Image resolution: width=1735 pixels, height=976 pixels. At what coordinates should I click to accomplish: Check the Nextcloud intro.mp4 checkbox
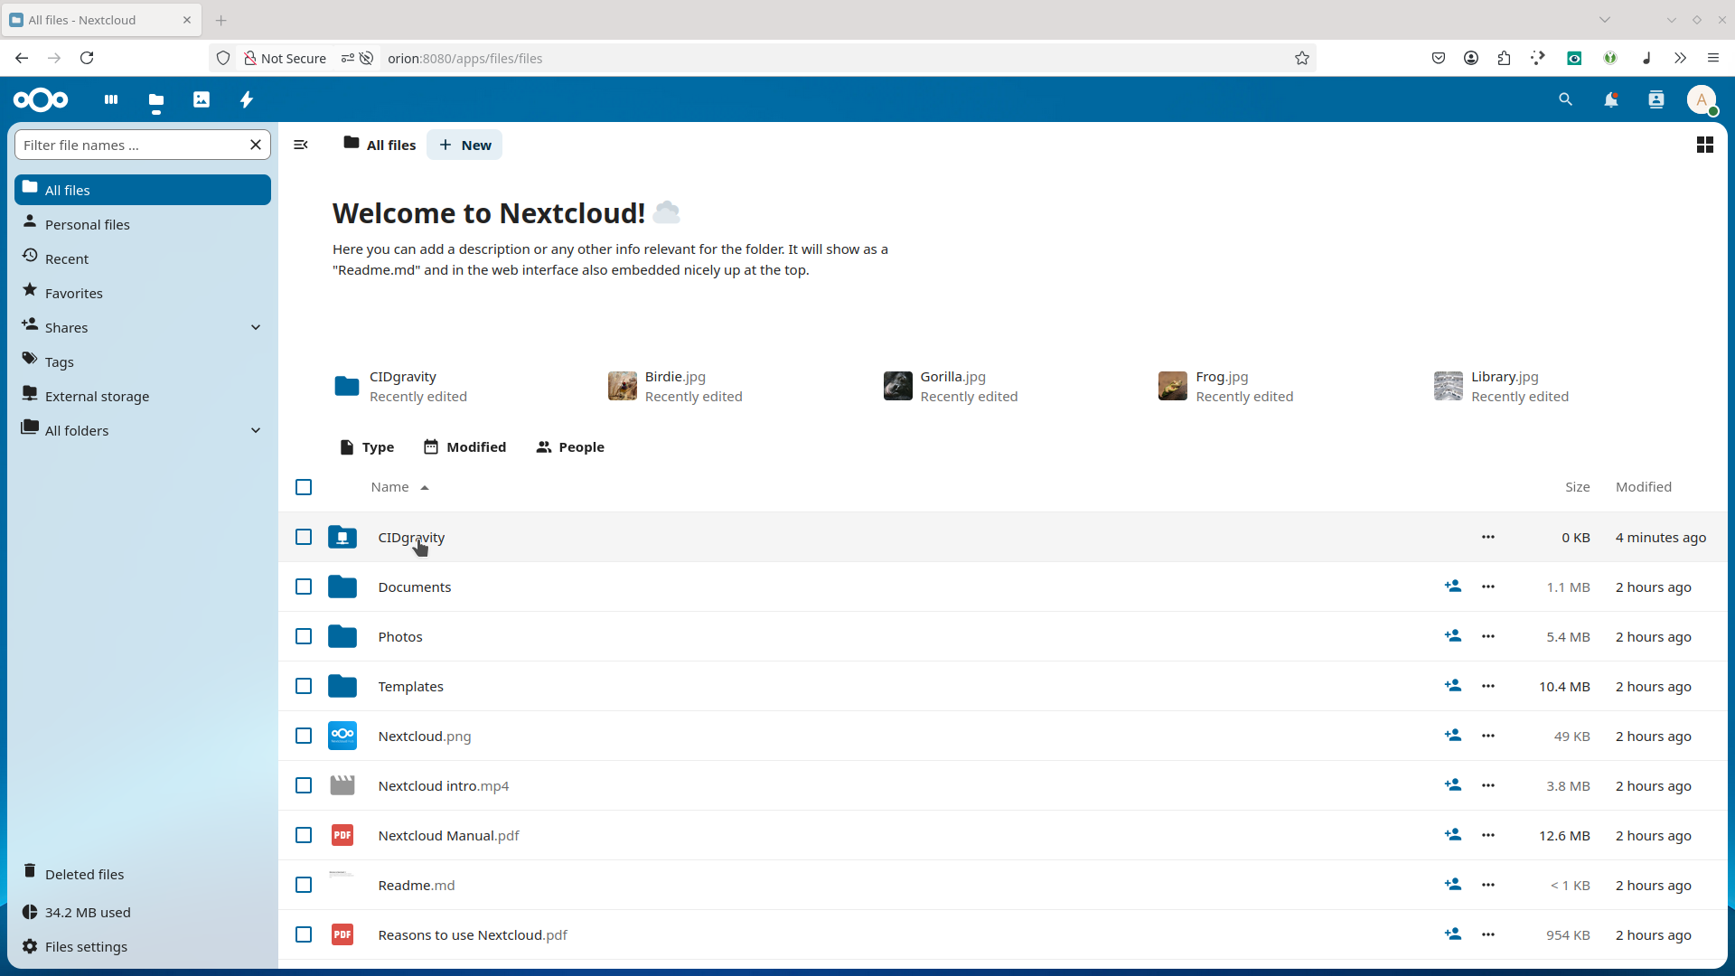304,785
